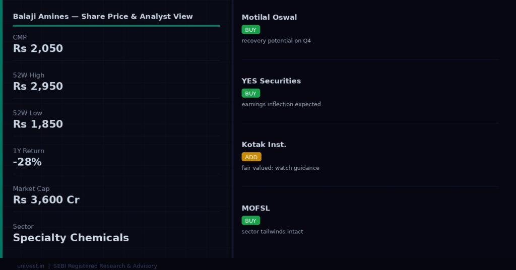
Task: Click the '52W High' label
Action: 29,75
